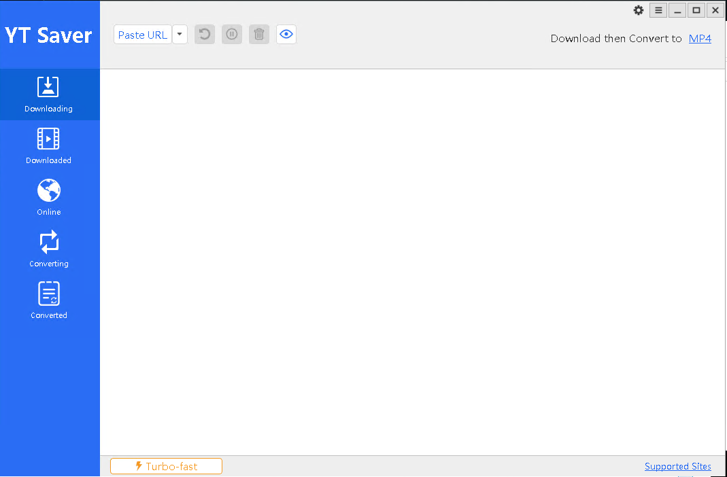Enable Turbo-fast mode
The width and height of the screenshot is (727, 477).
[167, 466]
